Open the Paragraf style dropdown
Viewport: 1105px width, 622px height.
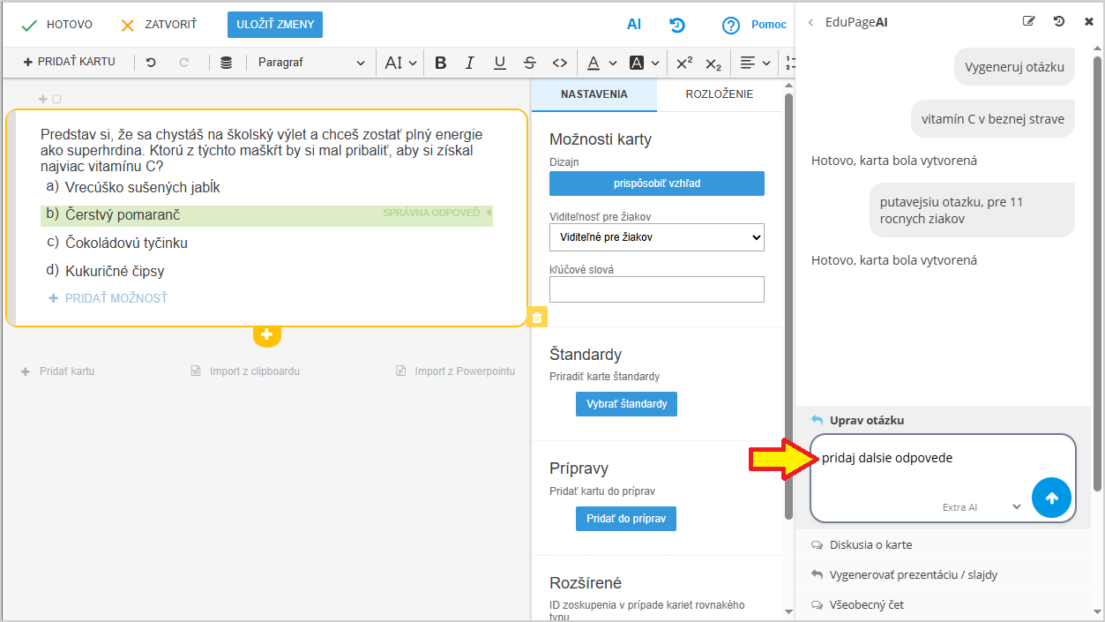[310, 63]
